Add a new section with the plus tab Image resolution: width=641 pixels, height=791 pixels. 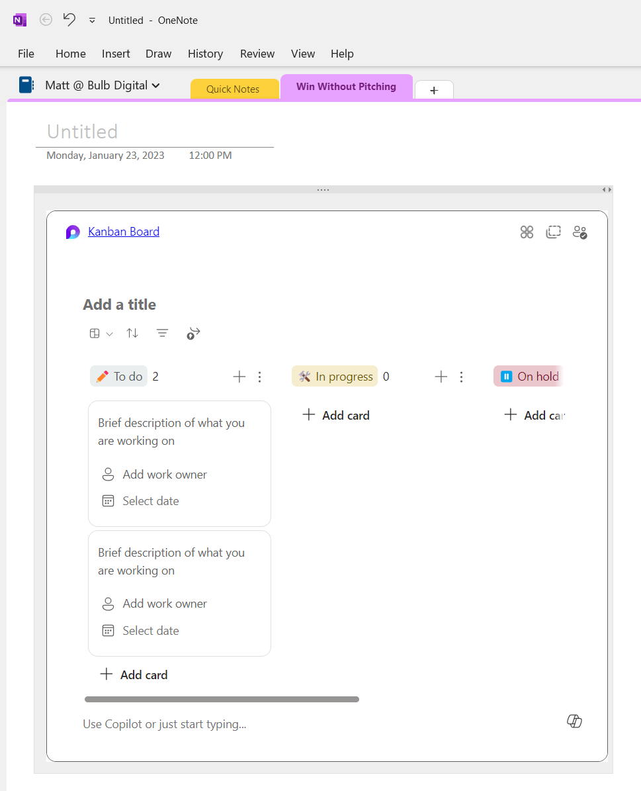(x=434, y=90)
